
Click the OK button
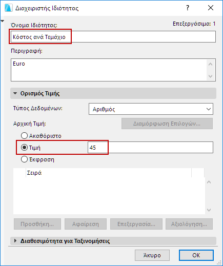[x=196, y=255]
